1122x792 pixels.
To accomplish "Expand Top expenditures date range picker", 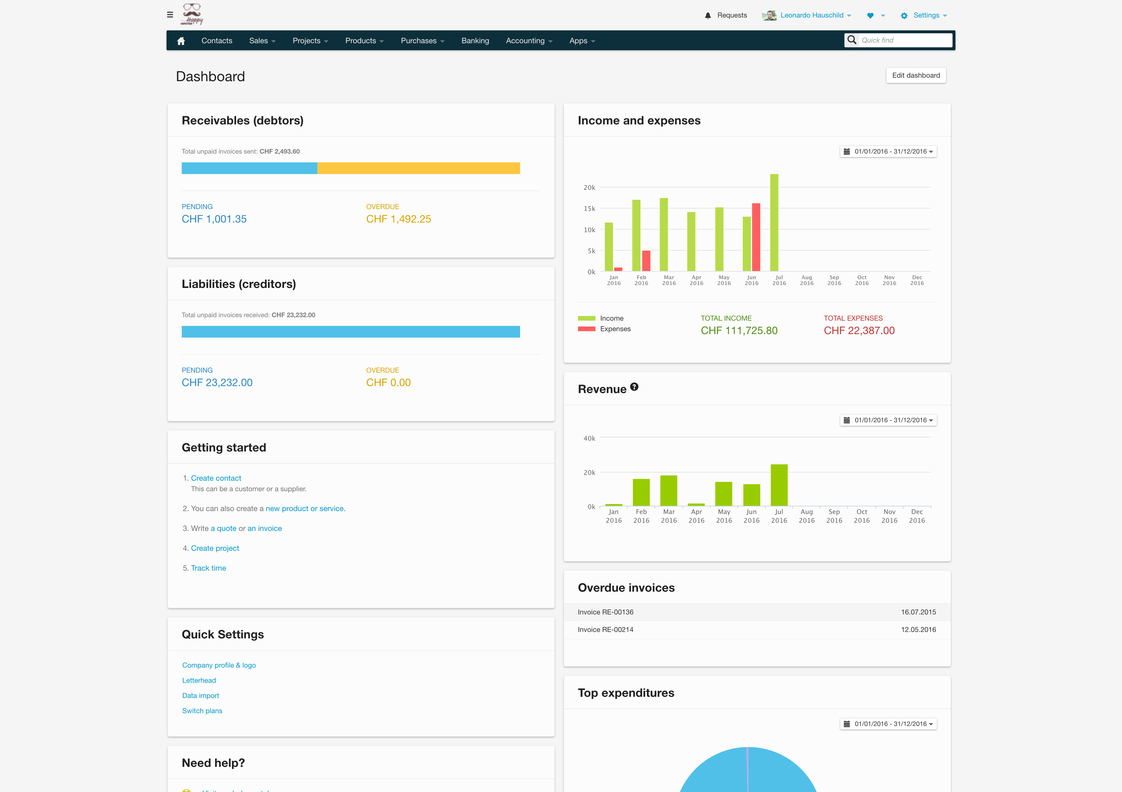I will click(x=889, y=724).
